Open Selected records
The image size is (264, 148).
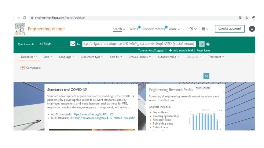point(153,29)
